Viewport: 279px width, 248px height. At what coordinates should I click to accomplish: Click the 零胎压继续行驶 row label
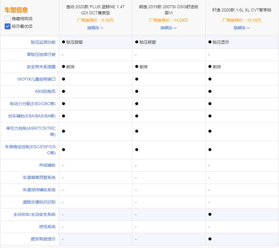tap(41, 54)
